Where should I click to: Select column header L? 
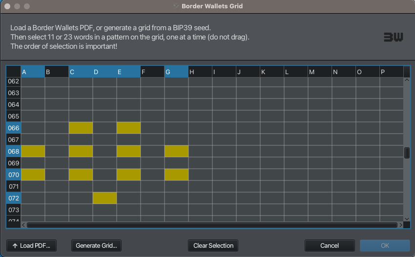point(296,72)
